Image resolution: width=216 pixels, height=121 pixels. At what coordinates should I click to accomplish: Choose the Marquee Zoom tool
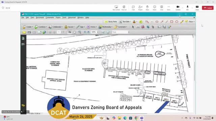coord(80,32)
